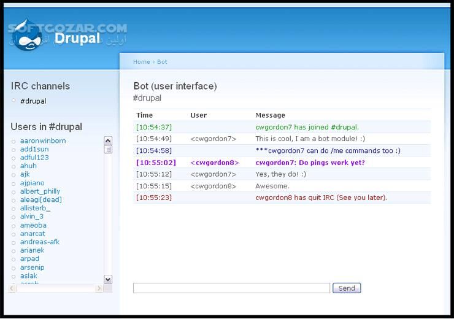Open the Bot breadcrumb link
The height and width of the screenshot is (319, 454).
click(162, 62)
